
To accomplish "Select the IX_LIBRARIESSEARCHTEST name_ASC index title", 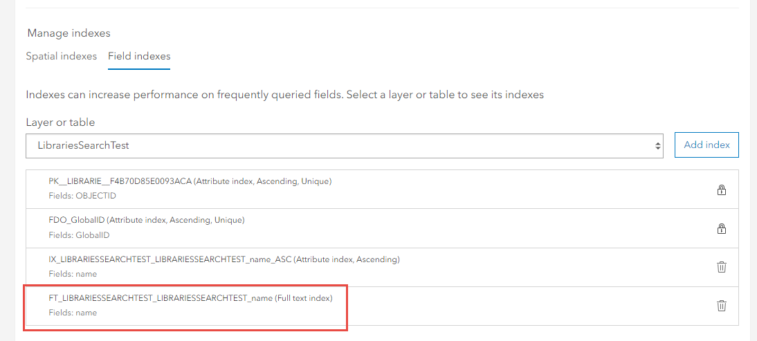I will click(224, 259).
